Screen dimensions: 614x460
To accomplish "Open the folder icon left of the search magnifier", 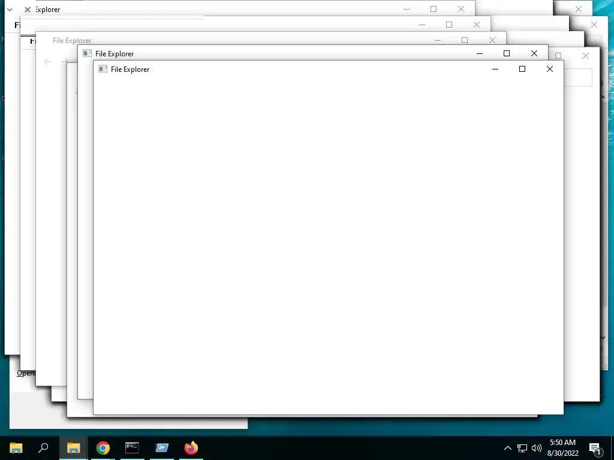I will pos(16,448).
